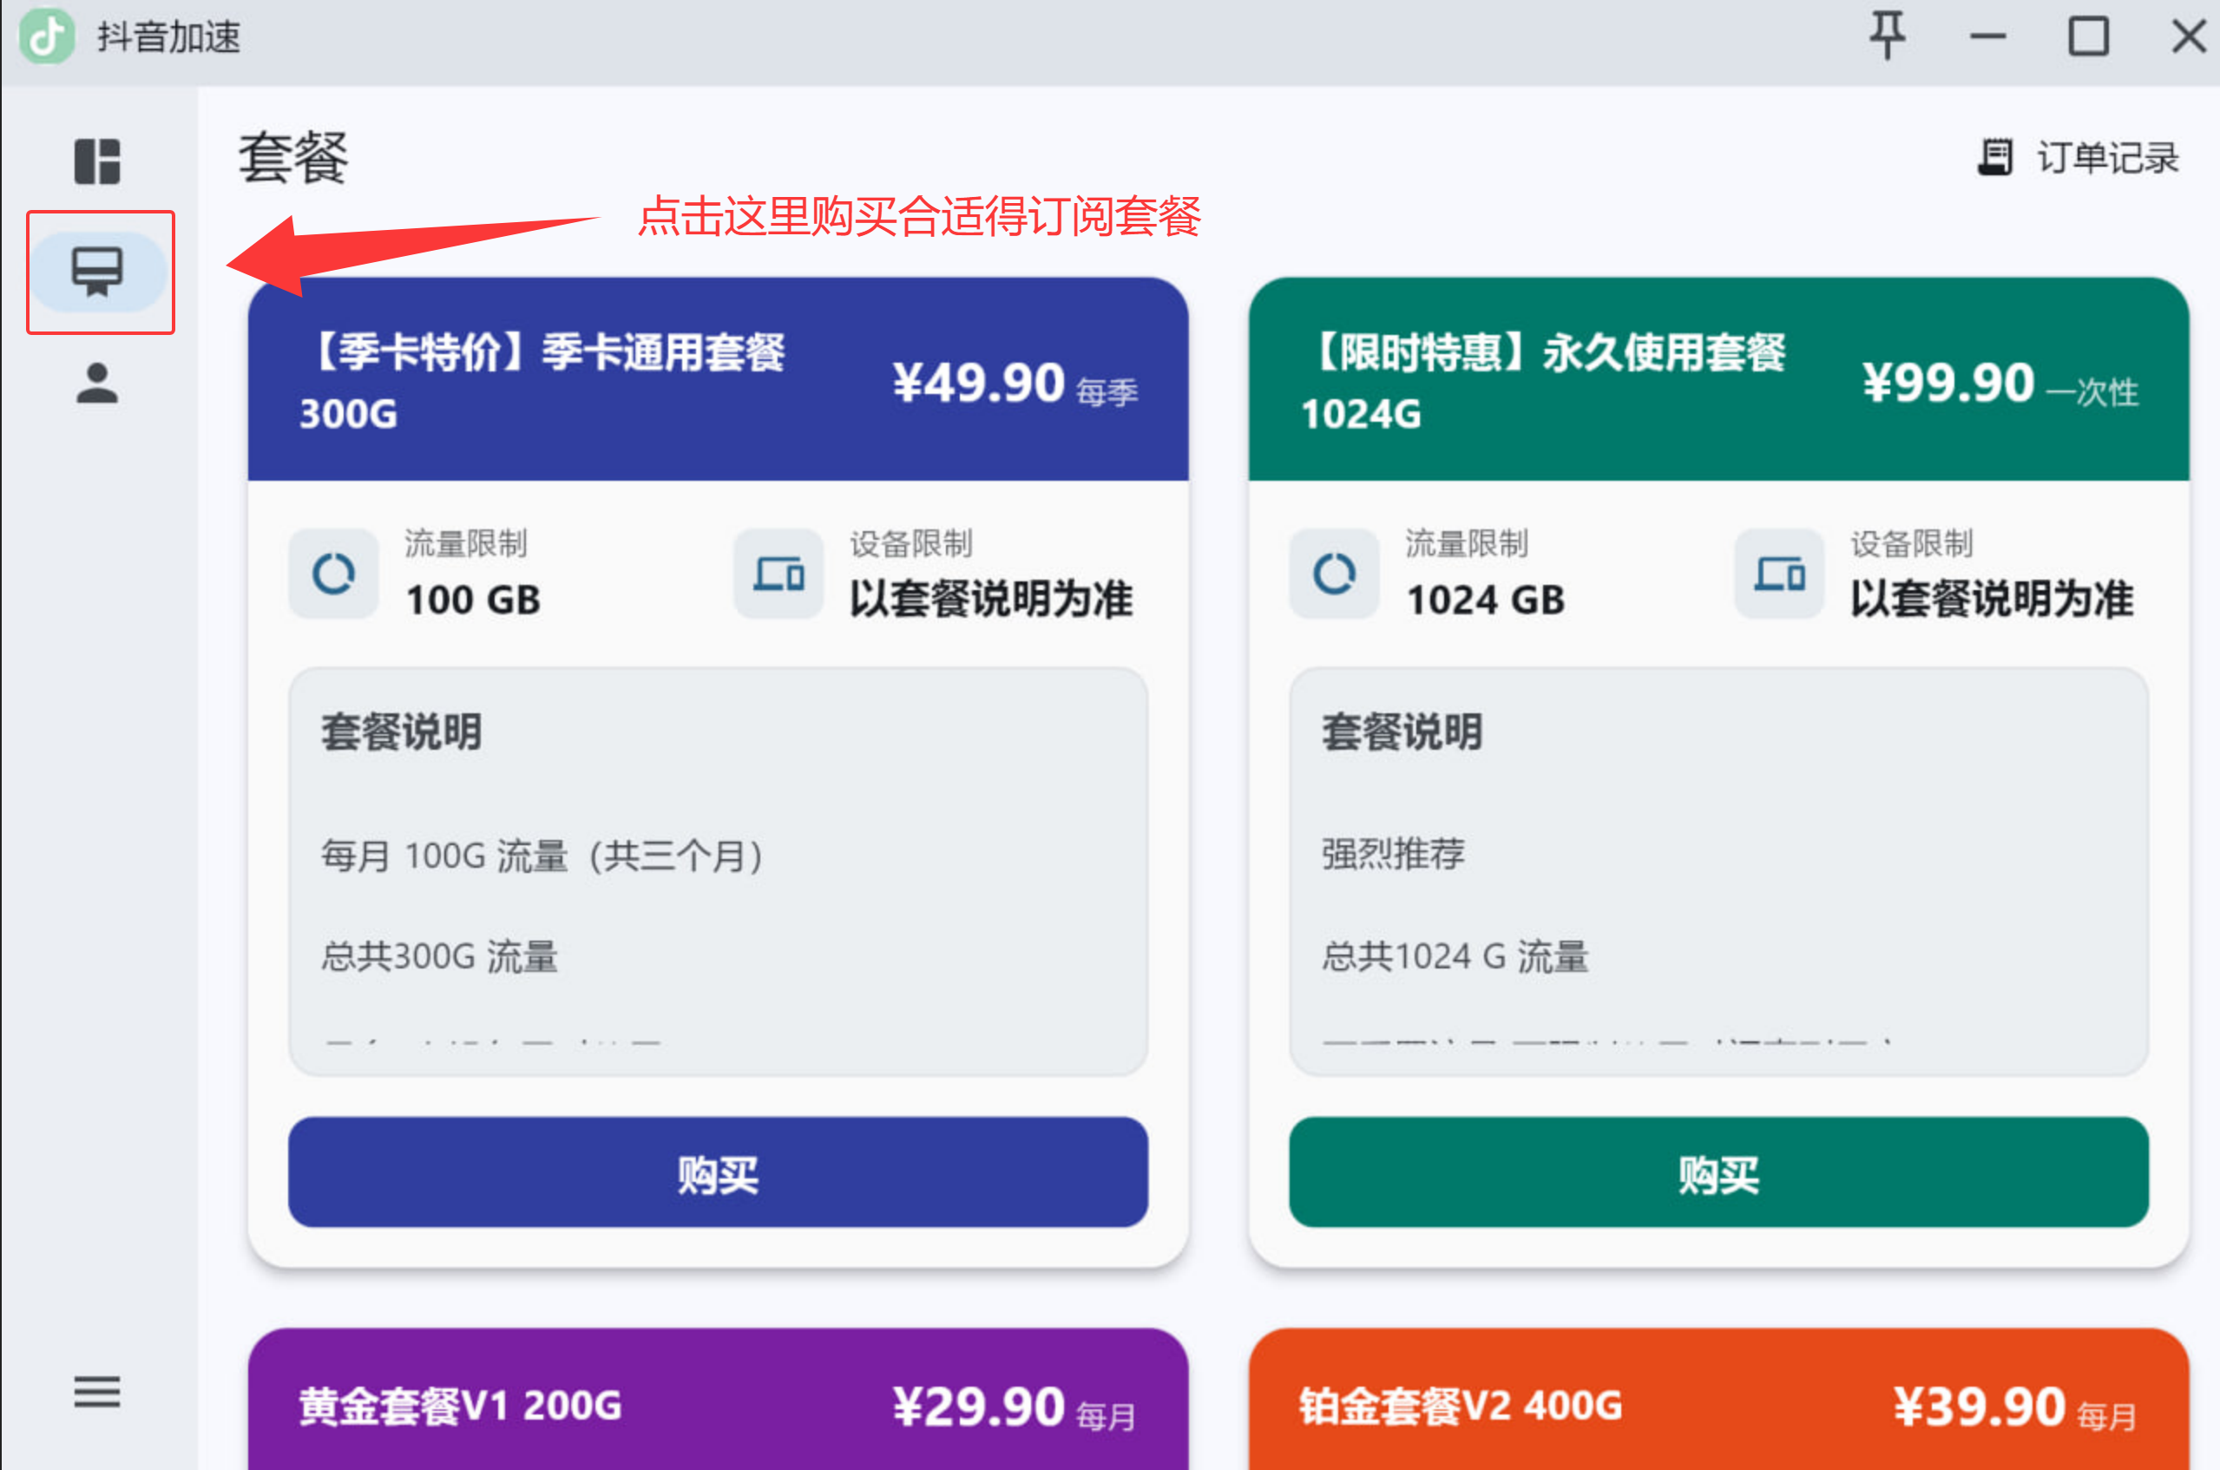Maximize the 抖音加速 window
2220x1470 pixels.
2089,36
